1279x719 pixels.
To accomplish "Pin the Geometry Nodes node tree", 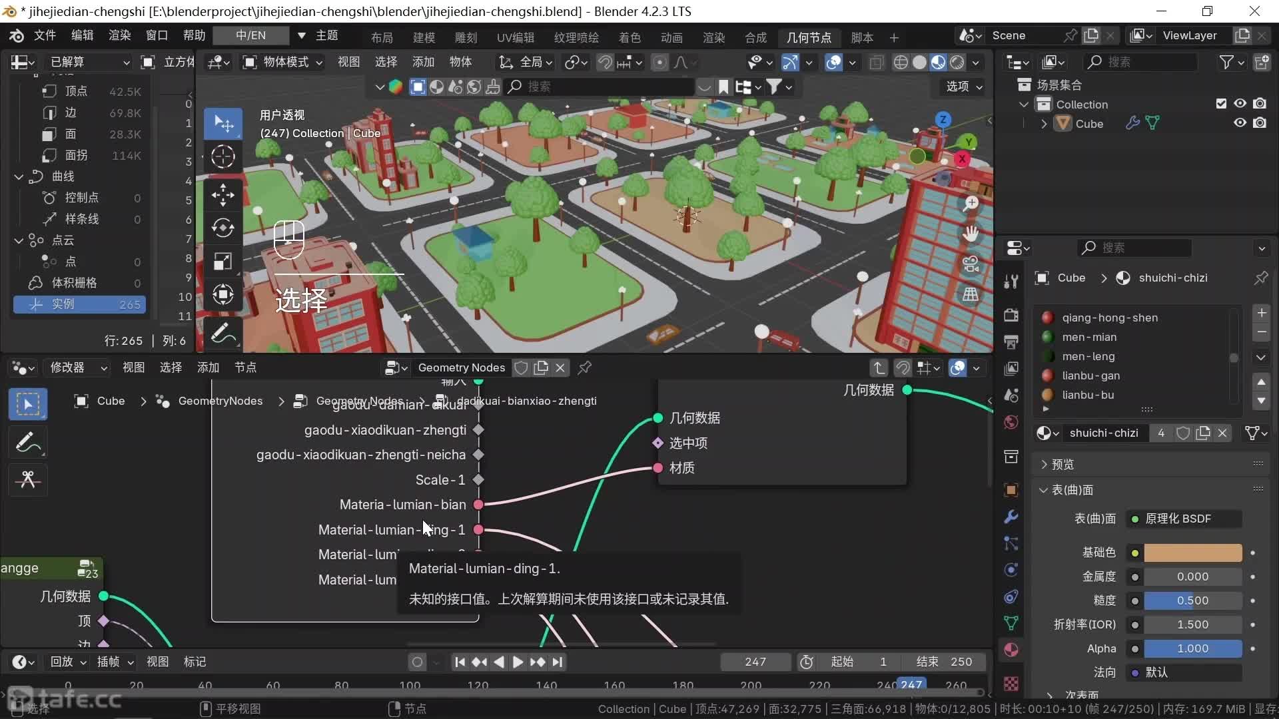I will 584,367.
